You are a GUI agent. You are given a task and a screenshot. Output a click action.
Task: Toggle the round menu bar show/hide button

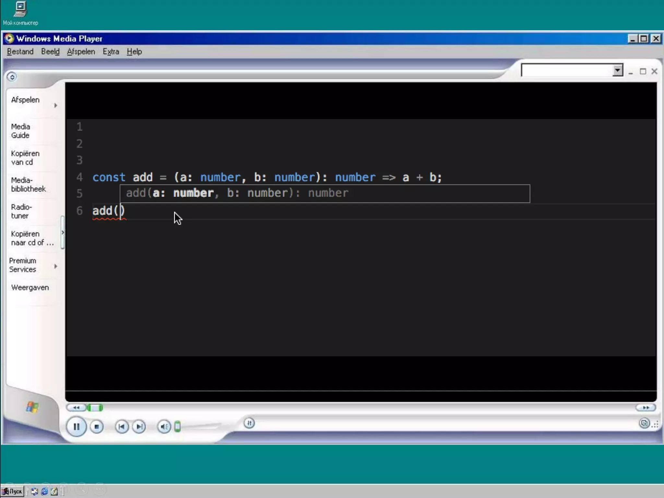(x=12, y=77)
